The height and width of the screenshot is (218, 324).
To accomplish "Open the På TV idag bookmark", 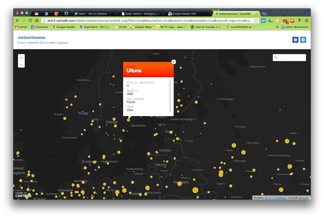I will 171,27.
